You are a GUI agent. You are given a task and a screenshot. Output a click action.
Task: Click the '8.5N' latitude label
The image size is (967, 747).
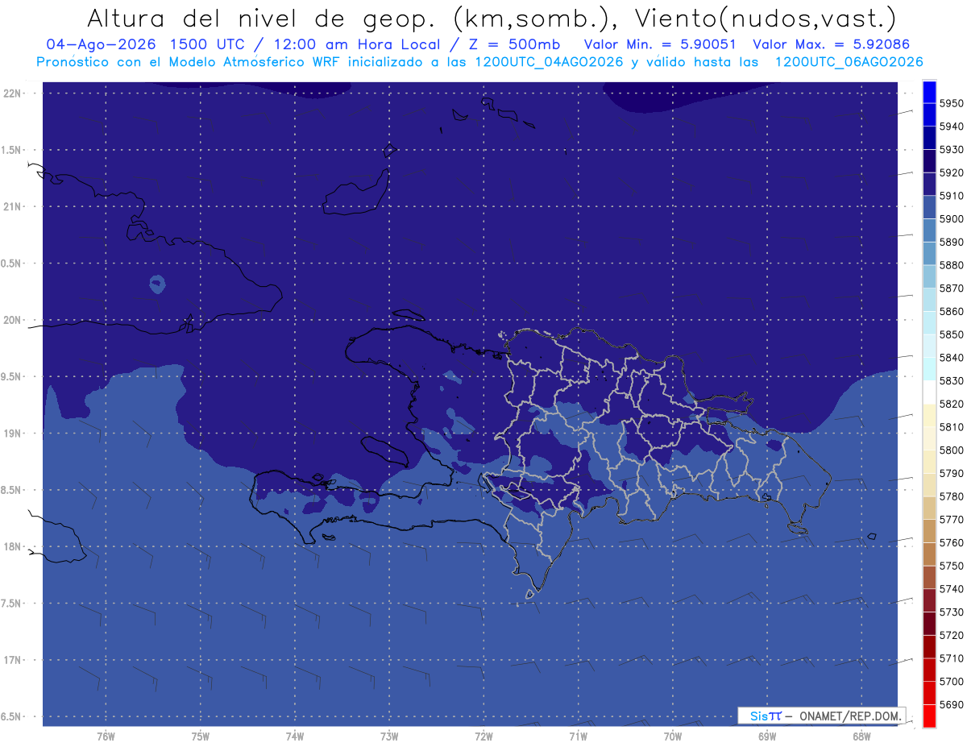pyautogui.click(x=12, y=491)
